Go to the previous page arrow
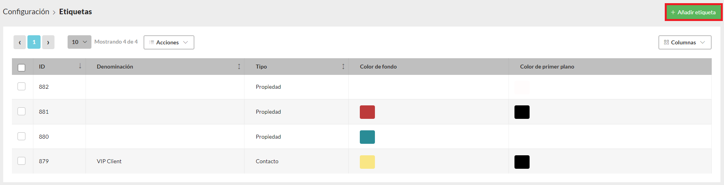Screen dimensions: 724x185 (x=19, y=42)
